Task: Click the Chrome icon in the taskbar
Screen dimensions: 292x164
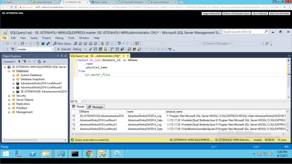Action: (x=89, y=154)
